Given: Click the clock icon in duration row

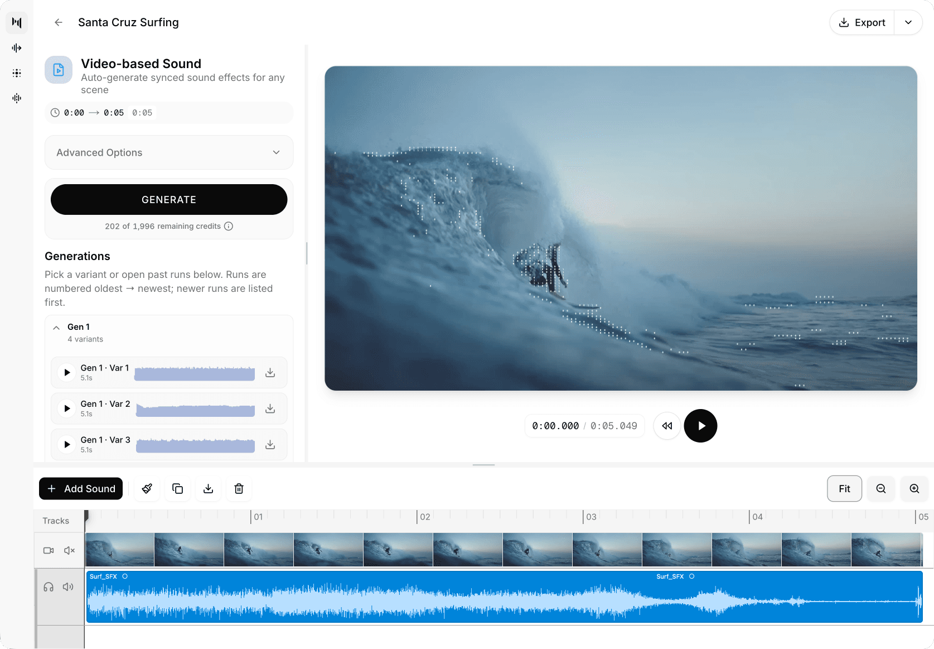Looking at the screenshot, I should pyautogui.click(x=55, y=113).
